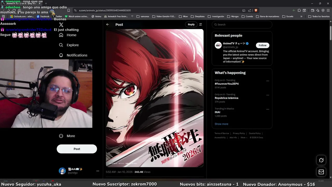Open the Mushoku Tensei key visual image
Viewport: 332px width, 187px height.
(x=155, y=98)
